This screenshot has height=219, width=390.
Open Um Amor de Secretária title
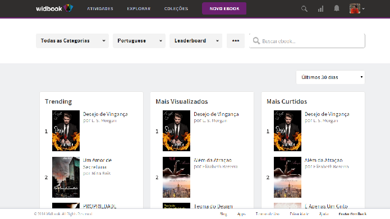pyautogui.click(x=97, y=164)
